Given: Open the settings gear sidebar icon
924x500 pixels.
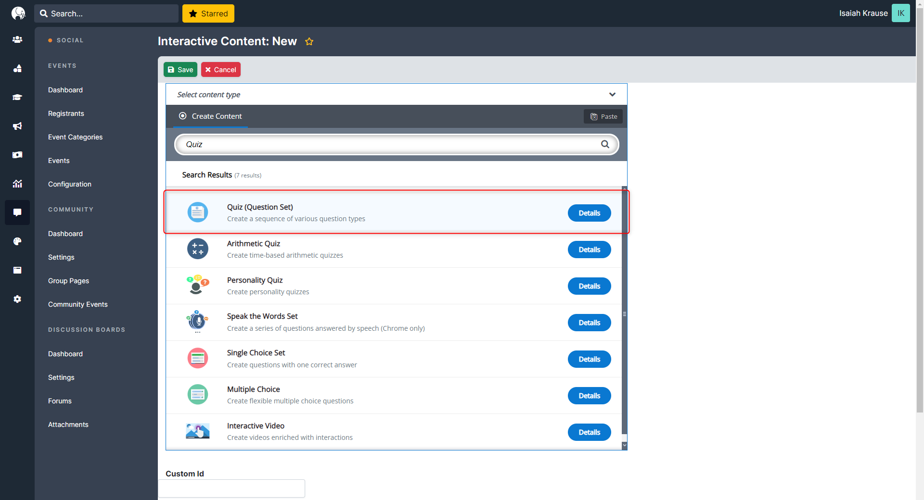Looking at the screenshot, I should click(x=17, y=299).
